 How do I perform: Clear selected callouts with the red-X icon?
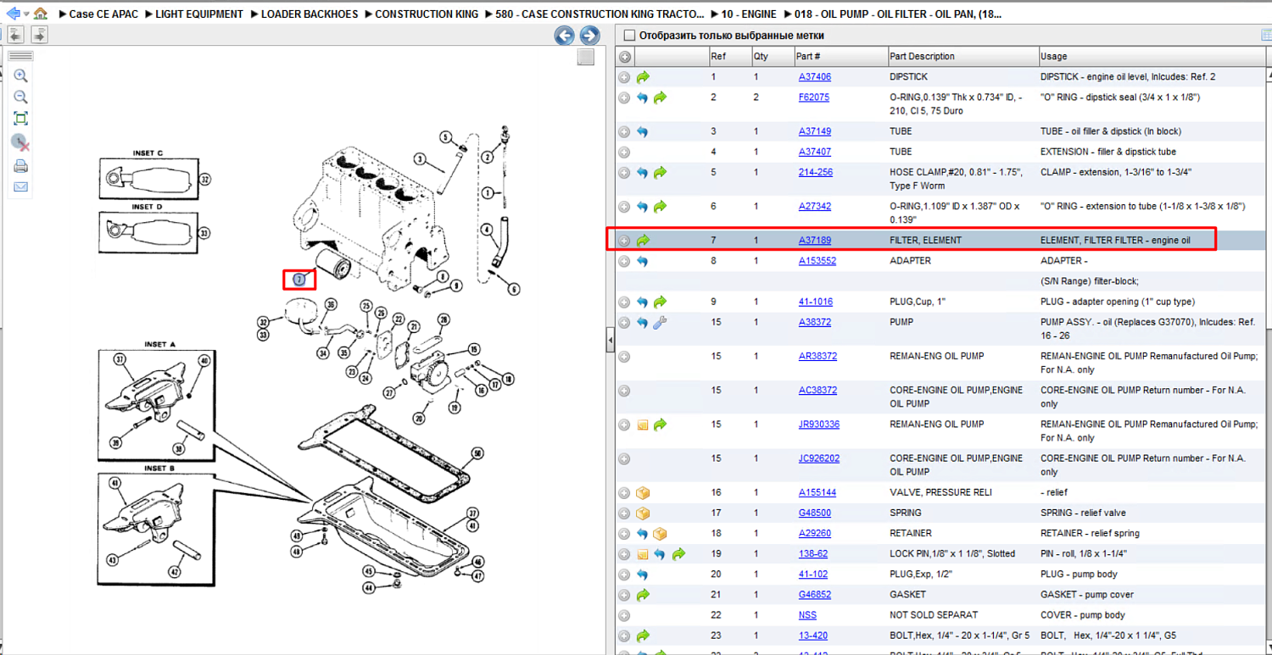click(x=21, y=142)
